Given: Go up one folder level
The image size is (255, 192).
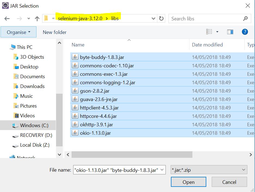Looking at the screenshot, I should 37,19.
